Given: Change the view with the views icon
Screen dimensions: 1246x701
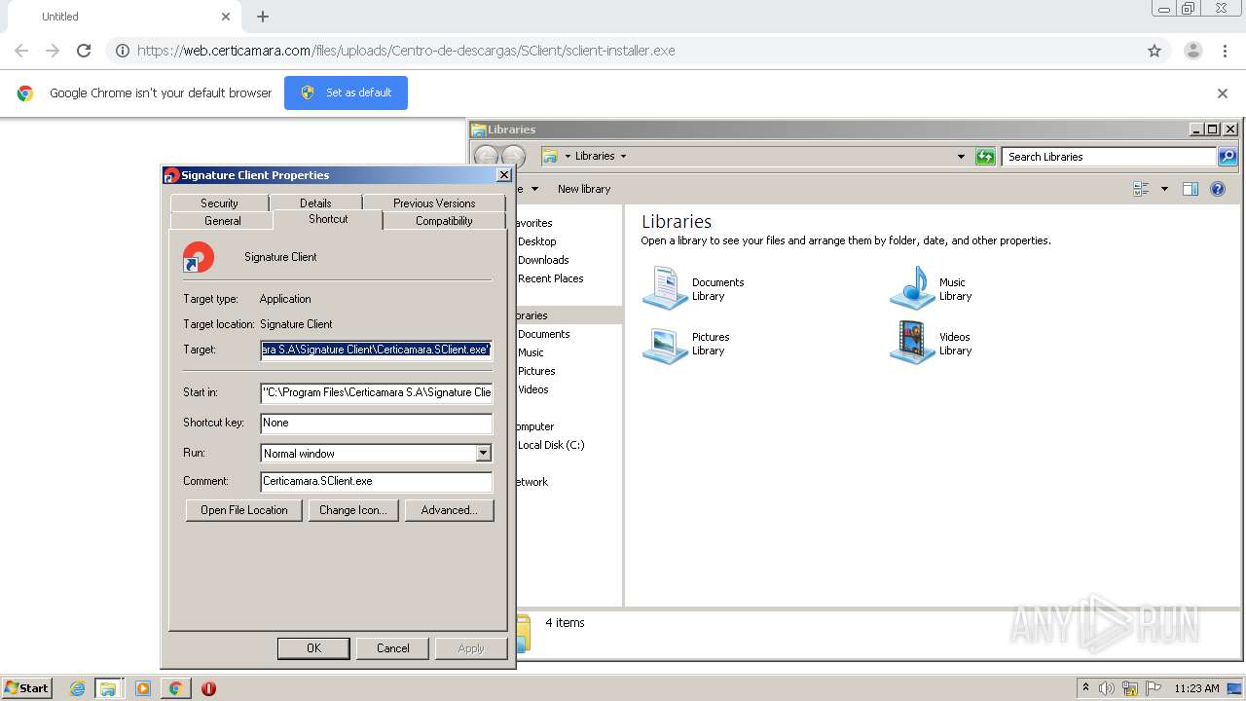Looking at the screenshot, I should click(x=1142, y=189).
